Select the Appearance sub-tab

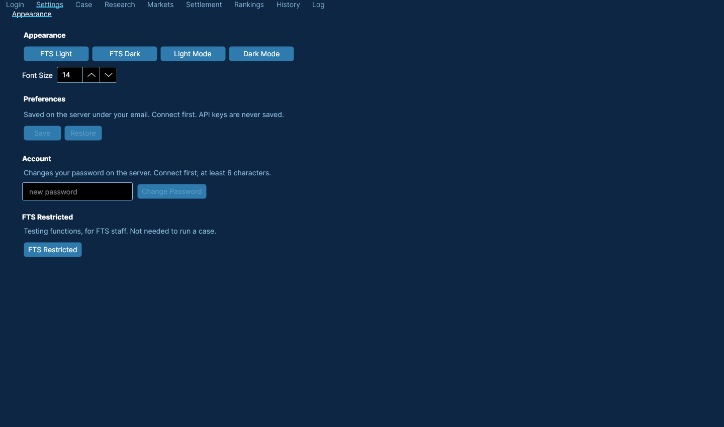(32, 14)
